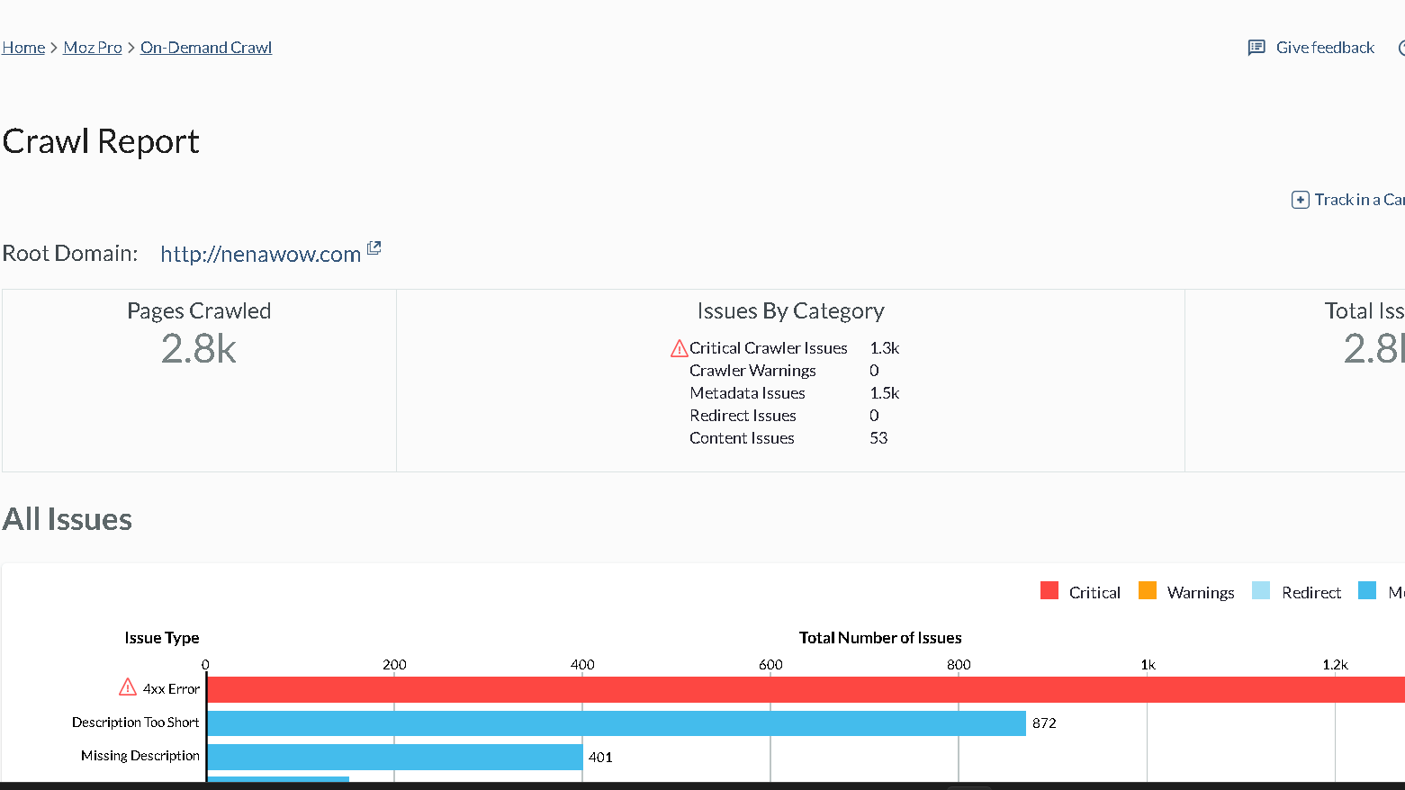The width and height of the screenshot is (1405, 790).
Task: Go to the Home link
Action: coord(23,47)
